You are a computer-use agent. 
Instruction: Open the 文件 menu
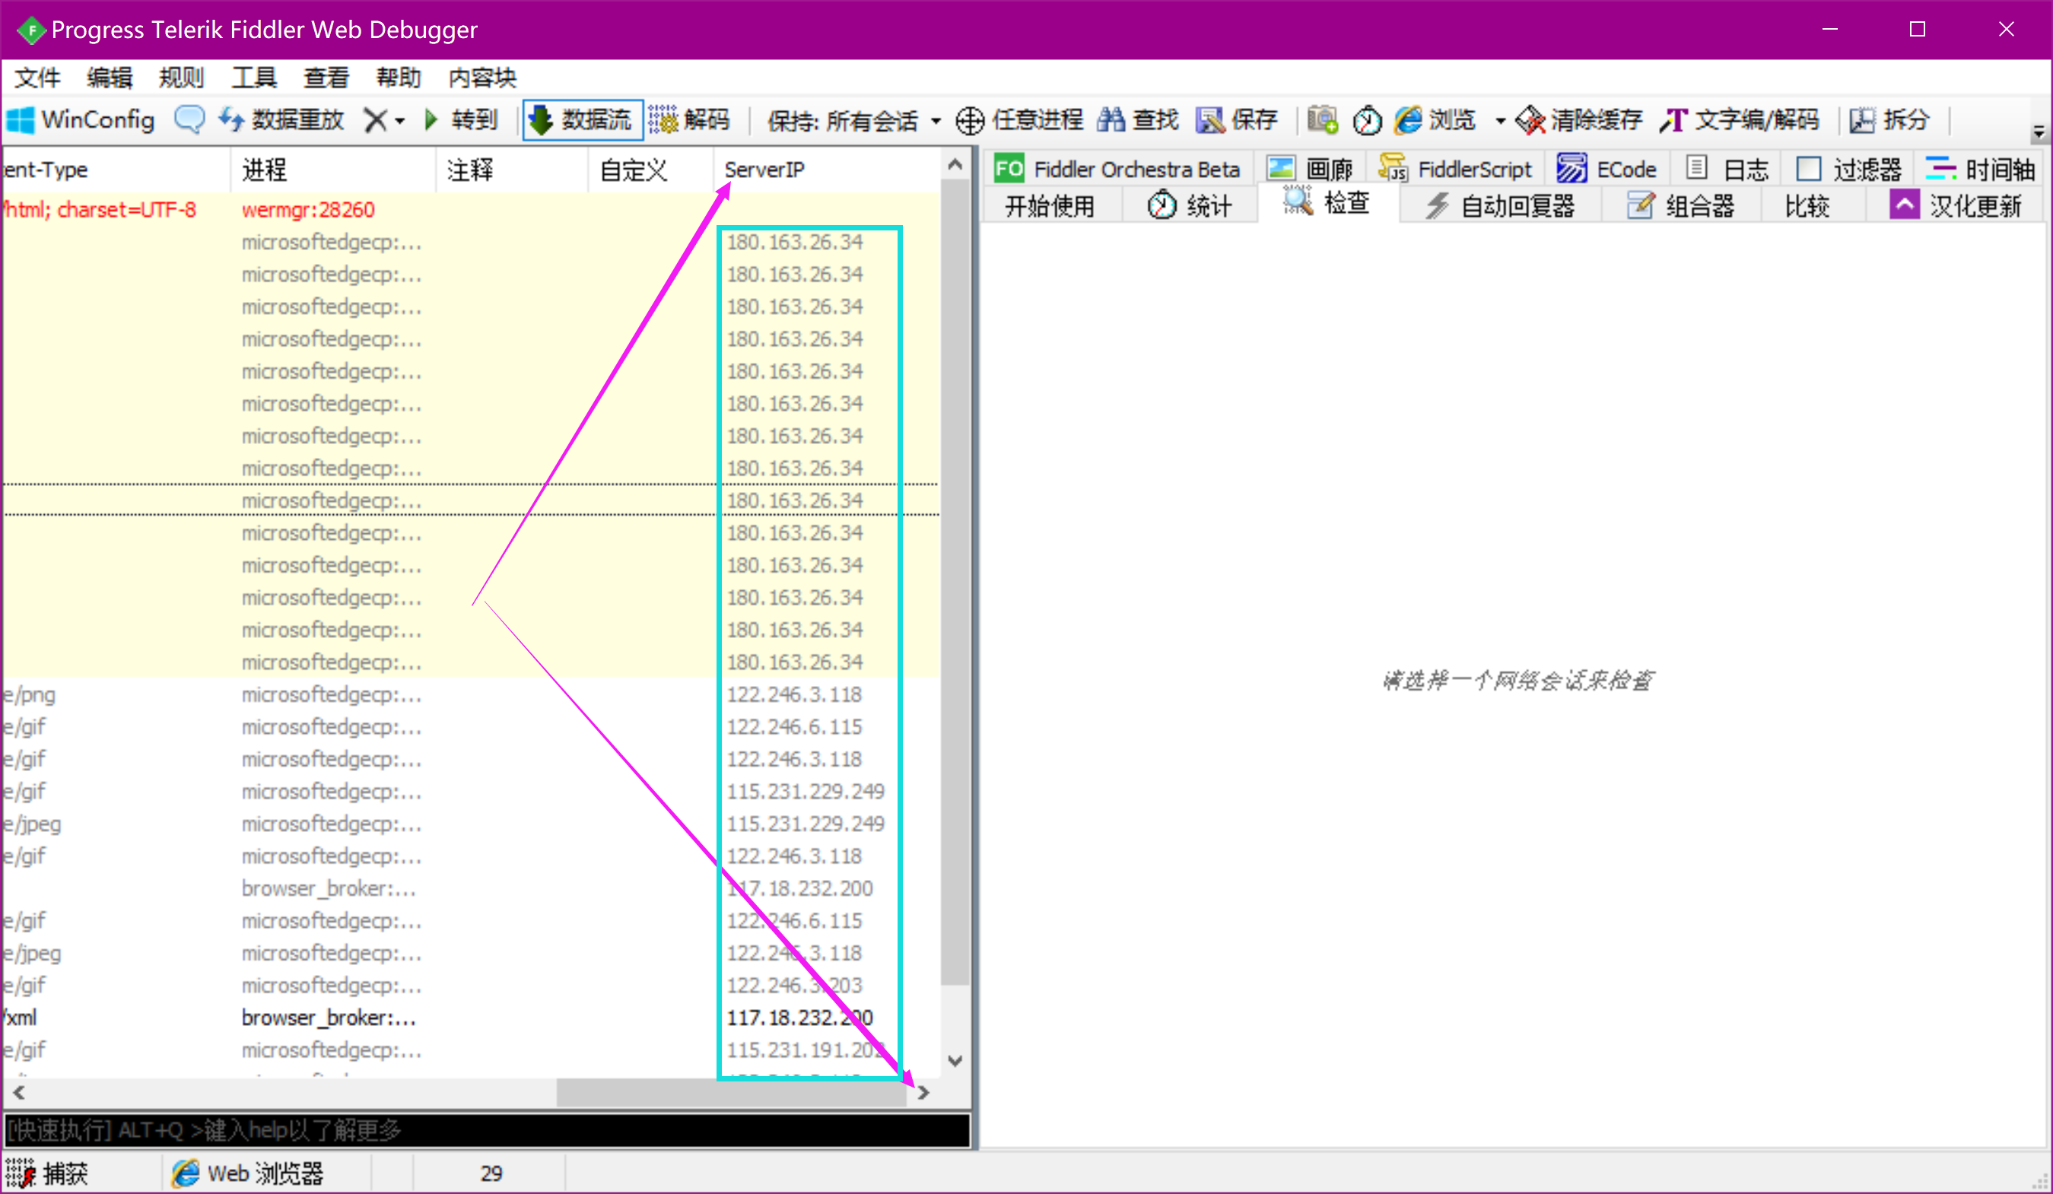tap(37, 78)
